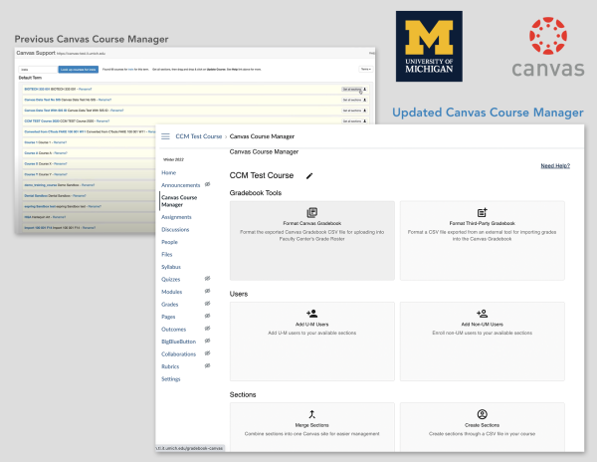Open Modules in the course navigation
The width and height of the screenshot is (597, 462).
tap(172, 292)
